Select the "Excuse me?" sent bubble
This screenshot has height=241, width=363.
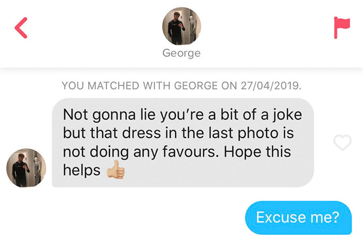click(x=298, y=217)
